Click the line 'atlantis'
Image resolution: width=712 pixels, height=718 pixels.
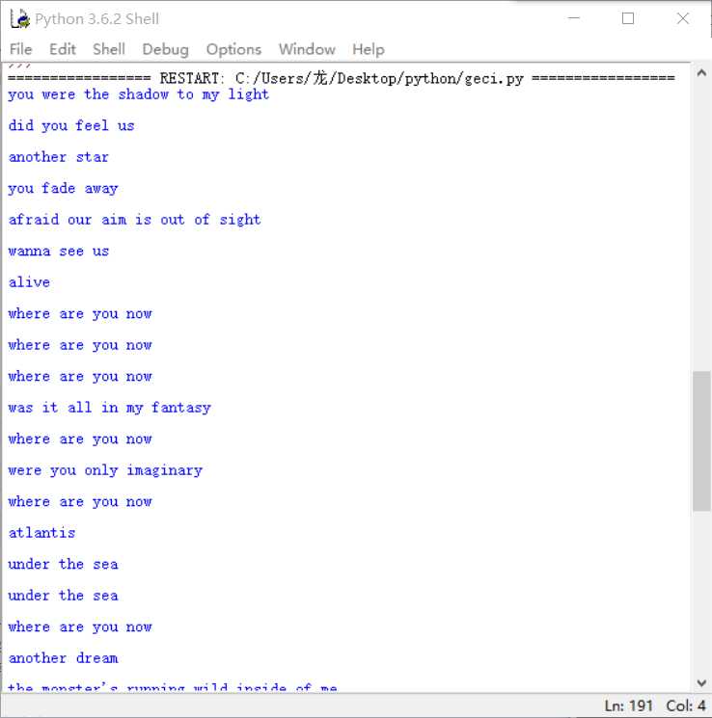click(x=41, y=533)
